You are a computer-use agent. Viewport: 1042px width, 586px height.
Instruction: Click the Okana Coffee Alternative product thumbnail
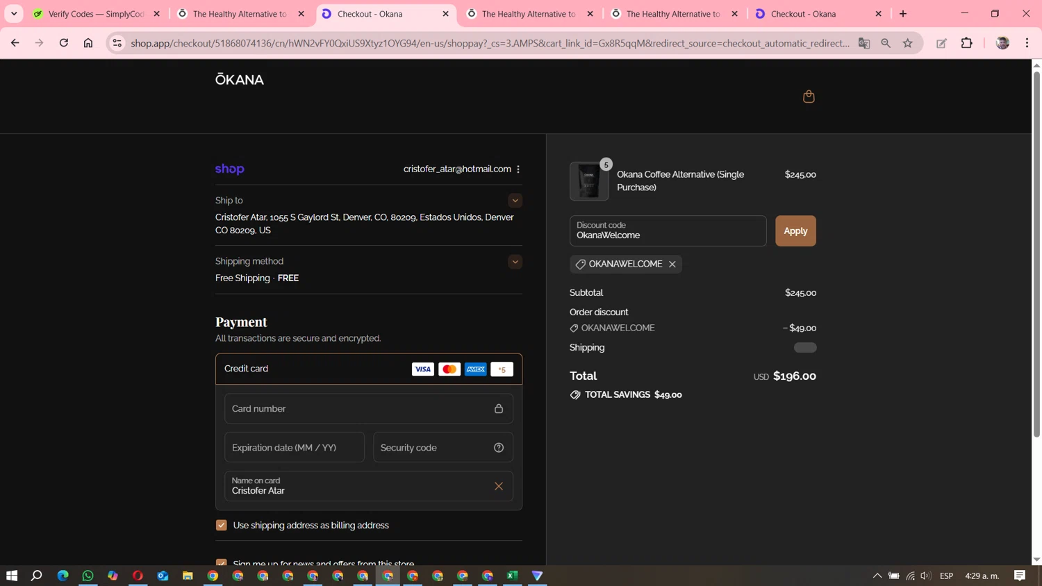(589, 181)
